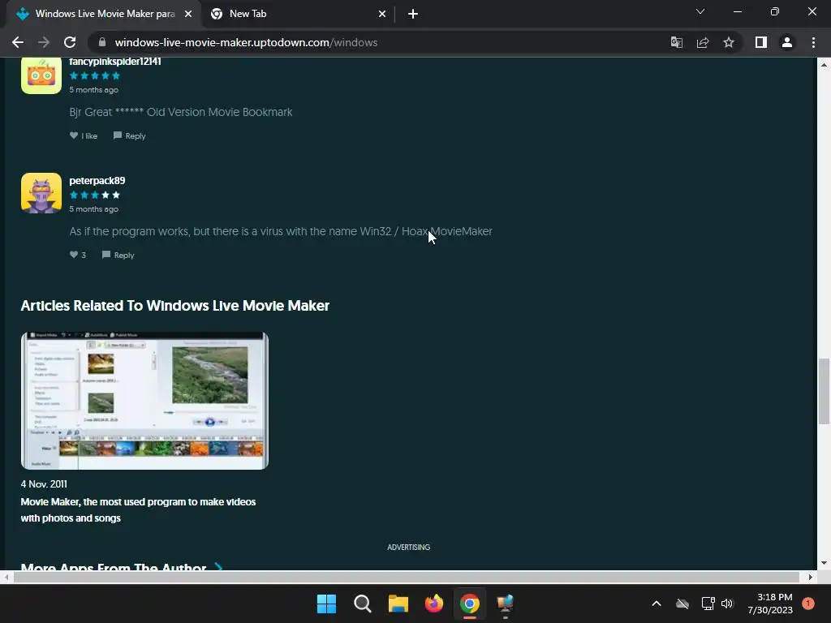Image resolution: width=831 pixels, height=623 pixels.
Task: Open the translate page icon
Action: click(676, 42)
